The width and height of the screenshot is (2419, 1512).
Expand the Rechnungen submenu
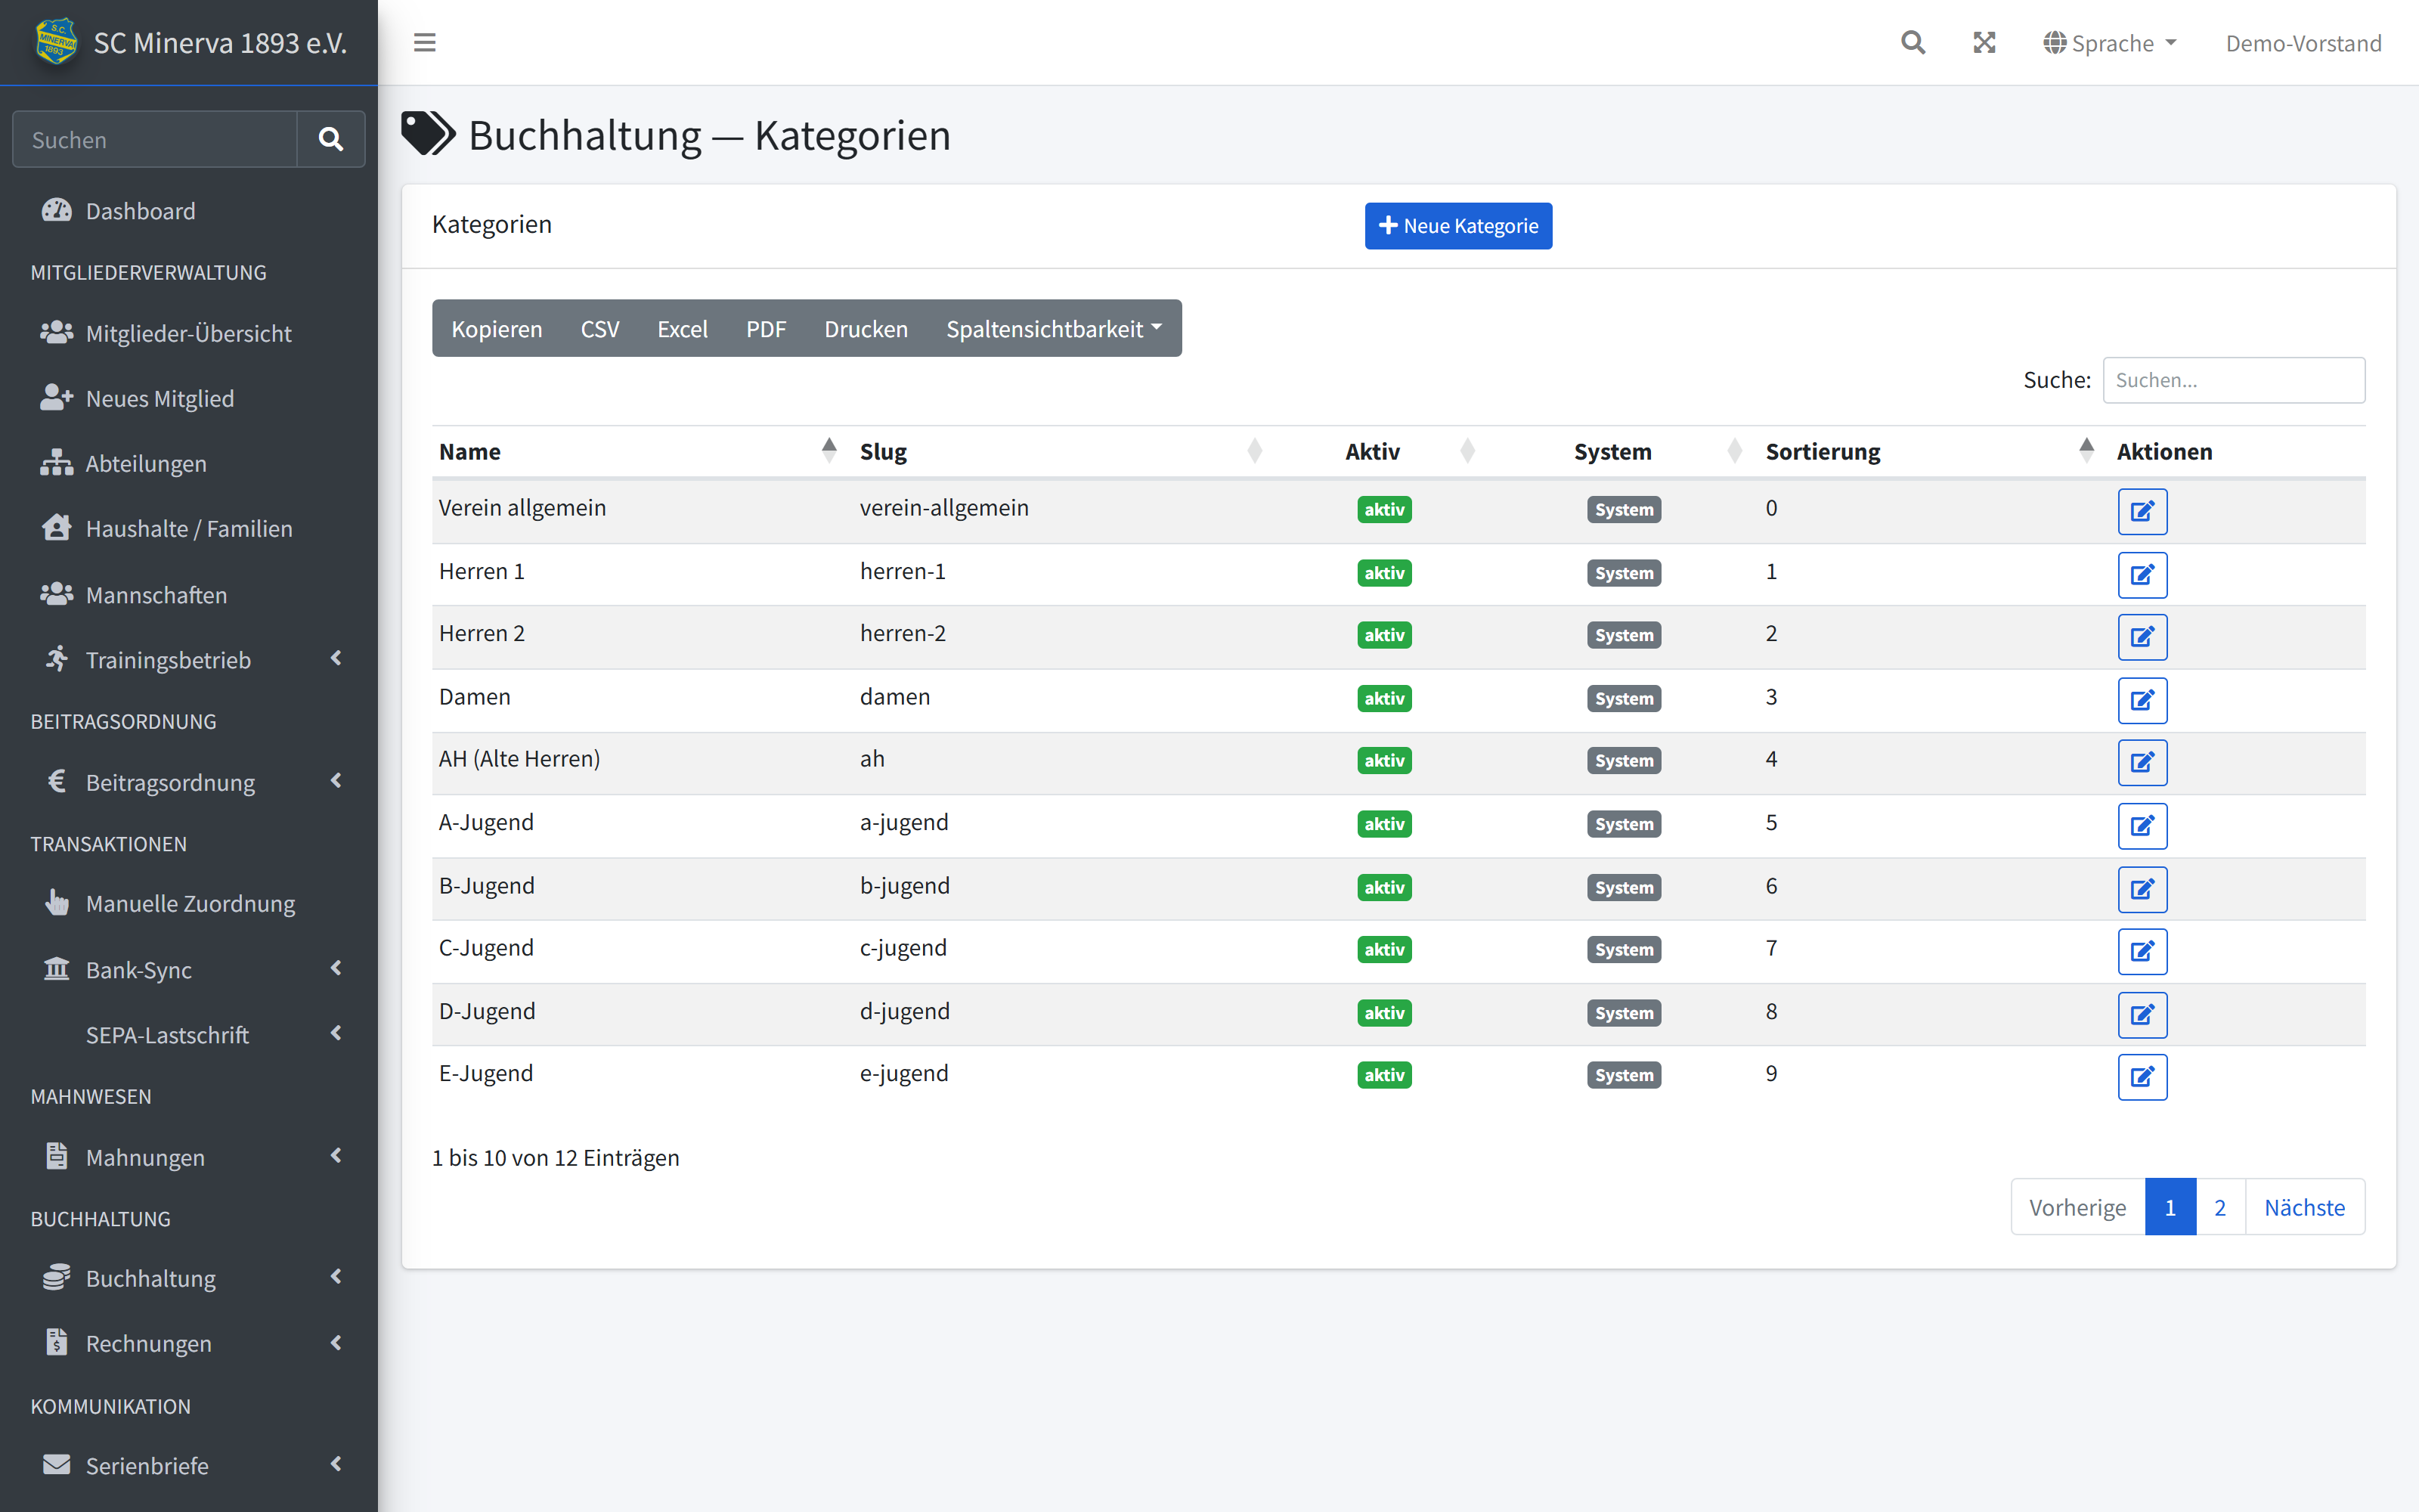(x=189, y=1343)
